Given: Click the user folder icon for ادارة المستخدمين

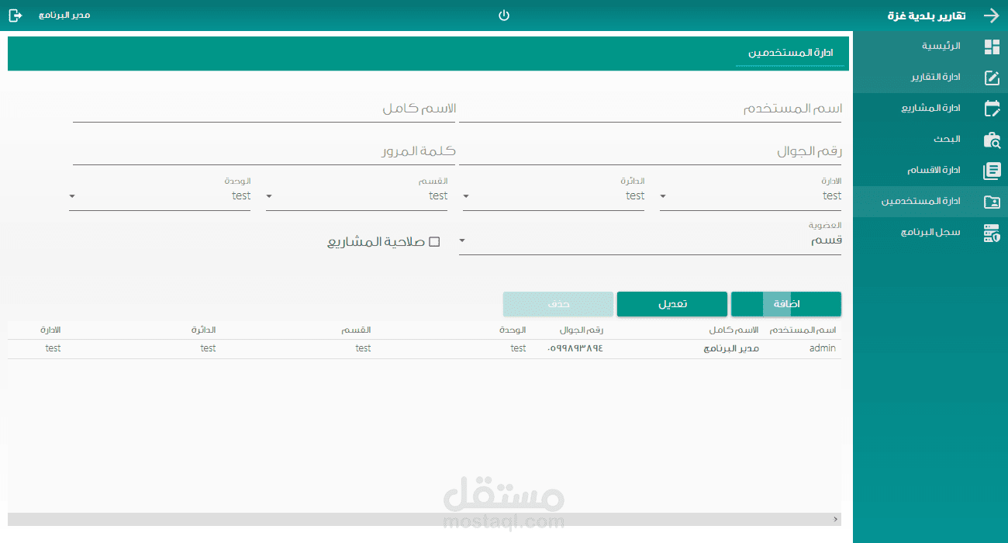Looking at the screenshot, I should click(x=992, y=202).
